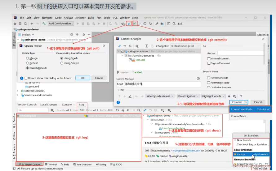This screenshot has height=171, width=276.
Task: Click Add Configuration button
Action: point(61,24)
